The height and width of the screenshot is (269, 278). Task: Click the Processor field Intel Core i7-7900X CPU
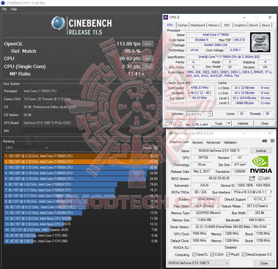[x=90, y=91]
